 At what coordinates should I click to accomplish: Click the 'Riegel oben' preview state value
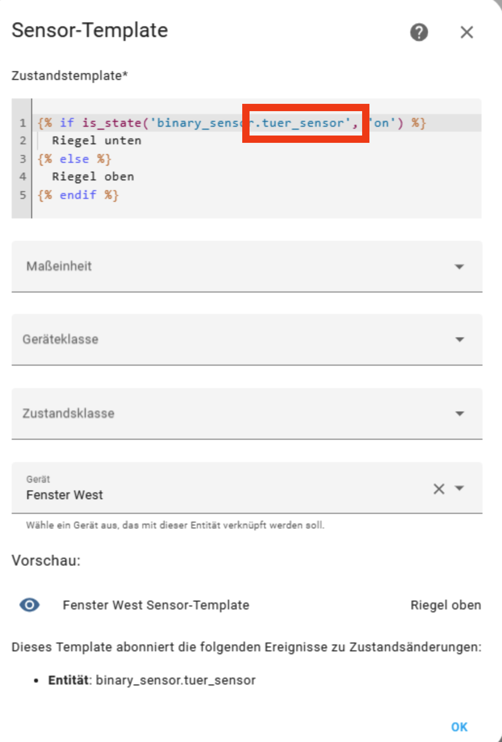(x=445, y=605)
